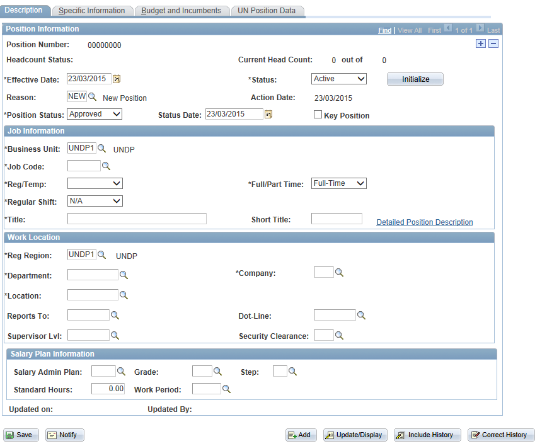Expand the Reg/Temp dropdown

tap(95, 183)
